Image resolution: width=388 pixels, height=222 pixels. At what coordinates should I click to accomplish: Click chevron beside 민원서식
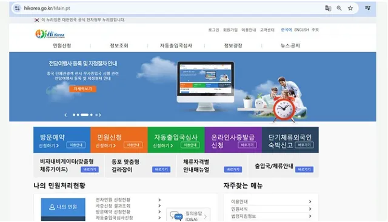[x=310, y=209]
